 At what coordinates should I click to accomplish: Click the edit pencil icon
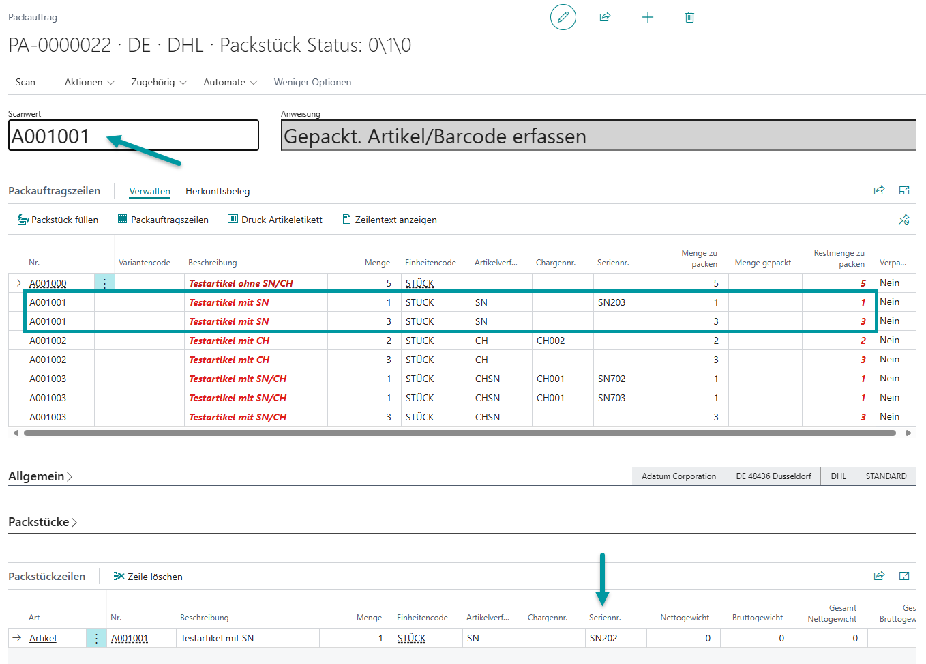tap(563, 17)
